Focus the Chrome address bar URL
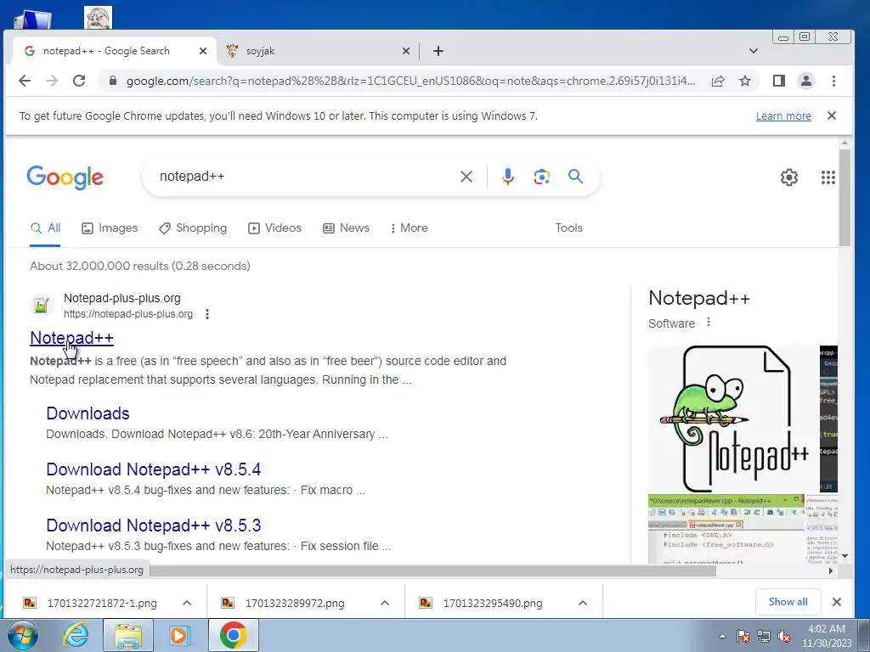870x652 pixels. coord(410,81)
